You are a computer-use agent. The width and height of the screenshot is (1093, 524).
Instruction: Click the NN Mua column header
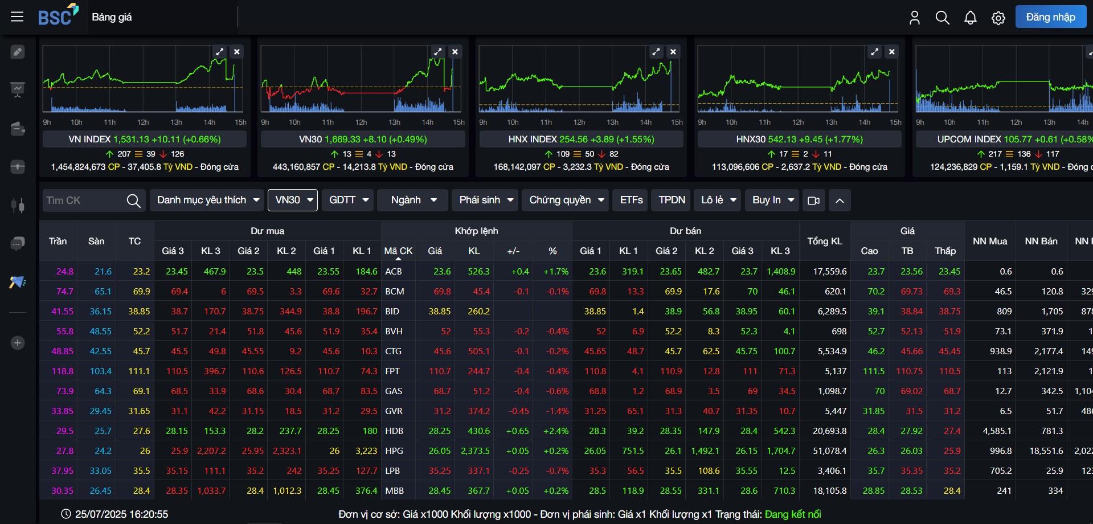pos(989,241)
